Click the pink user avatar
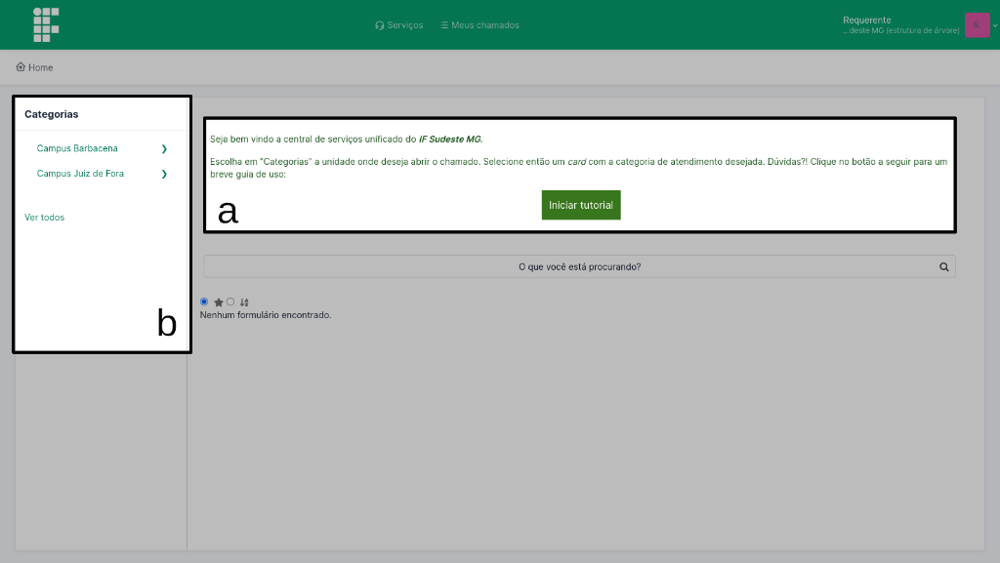Screen dimensions: 1000x563 click(976, 25)
